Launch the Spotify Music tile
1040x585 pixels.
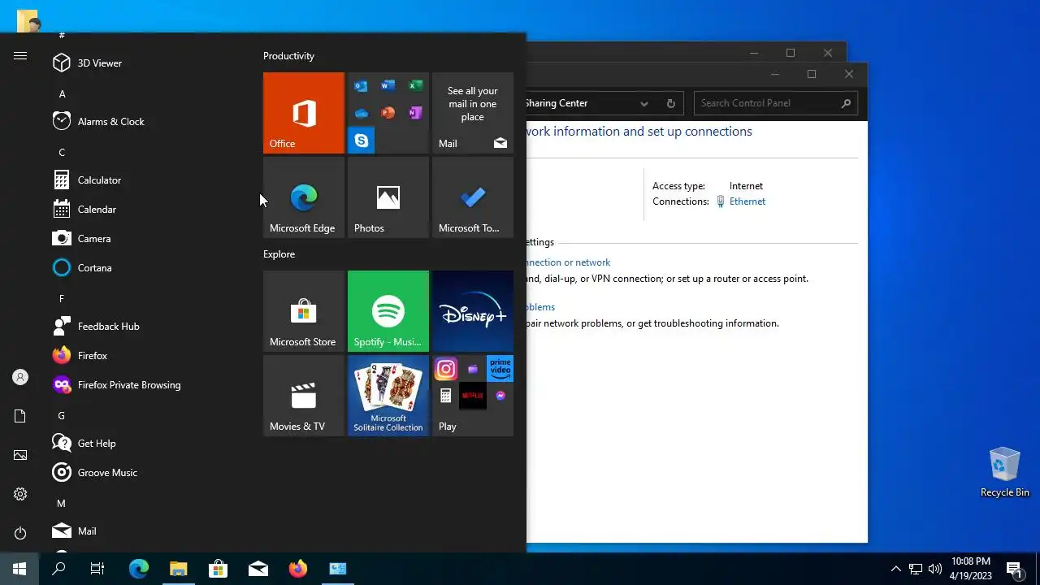(x=388, y=311)
